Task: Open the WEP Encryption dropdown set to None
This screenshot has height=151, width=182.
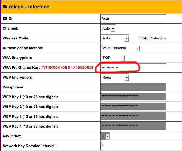Action: click(x=115, y=78)
